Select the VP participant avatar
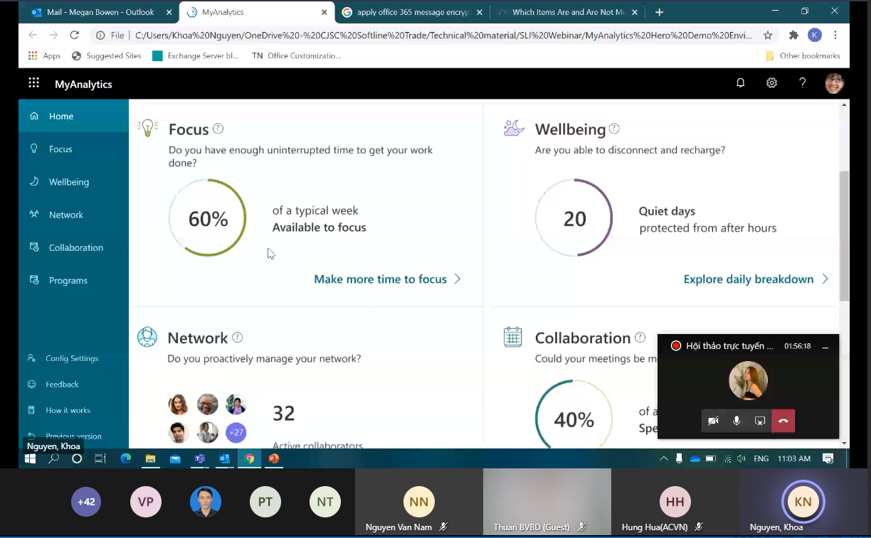This screenshot has width=871, height=538. (x=146, y=502)
